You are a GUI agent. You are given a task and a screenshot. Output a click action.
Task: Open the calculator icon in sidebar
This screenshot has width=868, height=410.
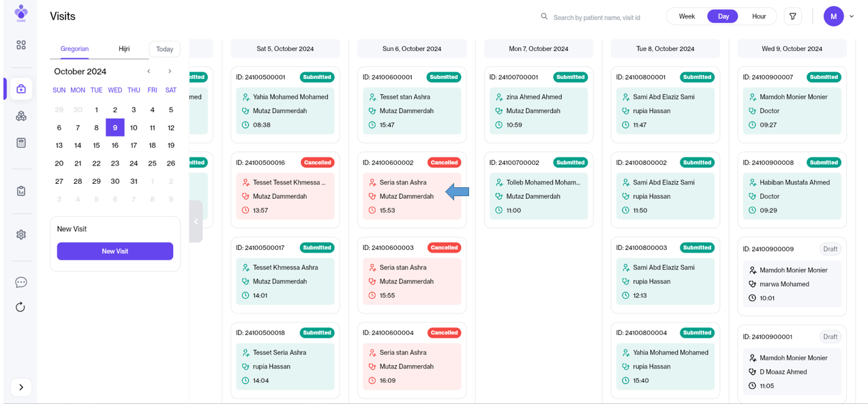point(21,143)
